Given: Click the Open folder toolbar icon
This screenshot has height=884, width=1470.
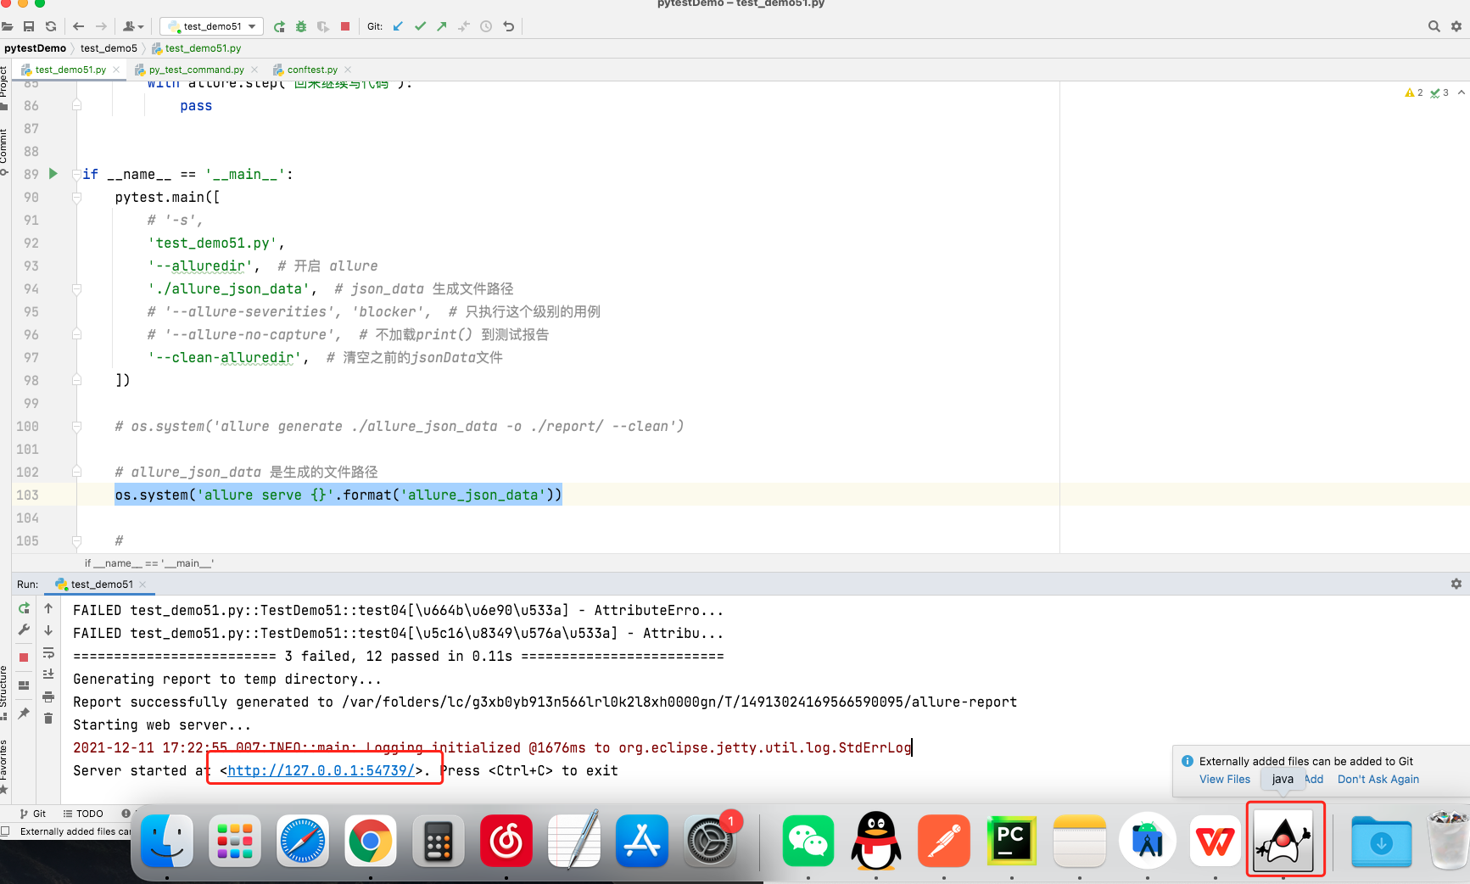Looking at the screenshot, I should [7, 26].
